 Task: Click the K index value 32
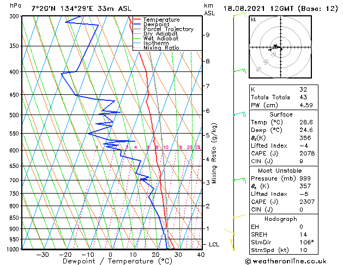(x=303, y=89)
